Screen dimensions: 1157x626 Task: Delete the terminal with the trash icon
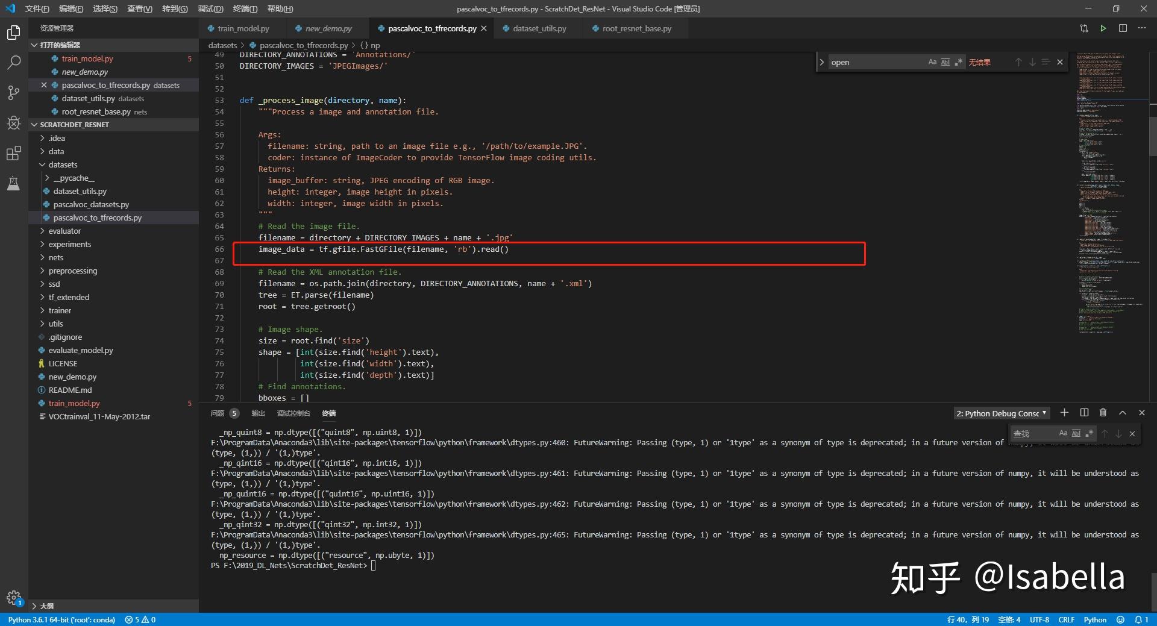1103,413
